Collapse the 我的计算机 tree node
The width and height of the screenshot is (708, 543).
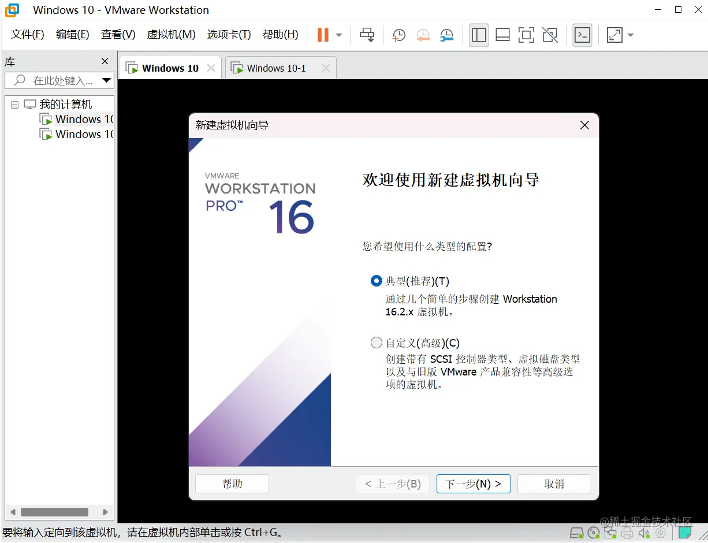[x=14, y=104]
